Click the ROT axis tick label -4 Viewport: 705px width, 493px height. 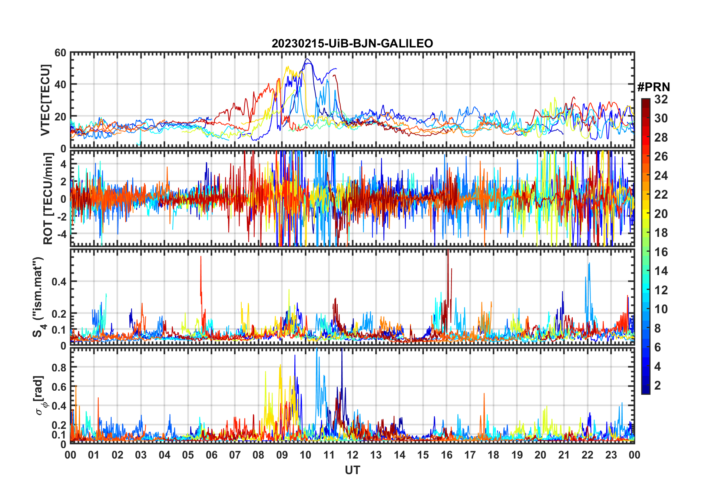[x=62, y=234]
